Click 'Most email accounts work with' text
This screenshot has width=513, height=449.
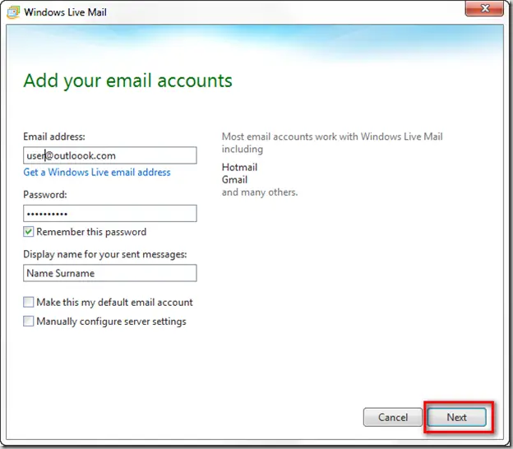[290, 137]
